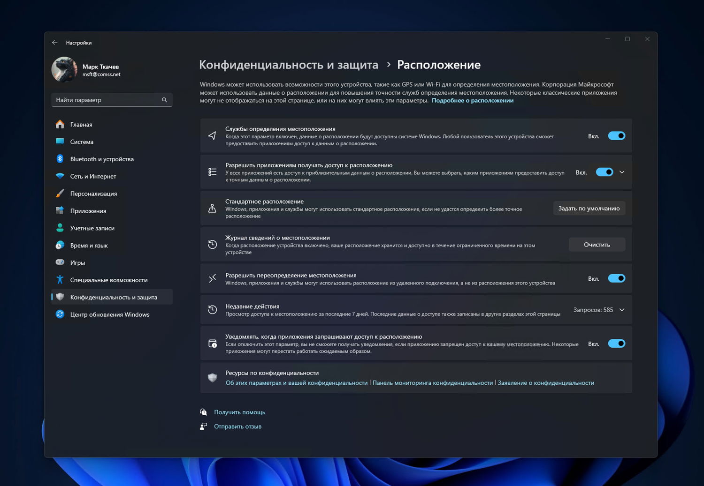Click Конфиденциальность и защита breadcrumb heading
Viewport: 704px width, 486px height.
coord(289,65)
